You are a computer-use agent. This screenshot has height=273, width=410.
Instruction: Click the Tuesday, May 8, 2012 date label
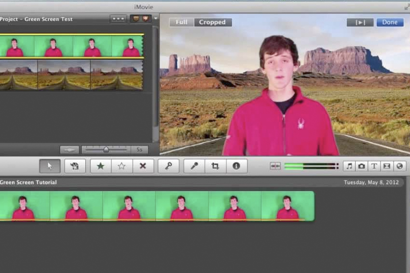(x=371, y=182)
